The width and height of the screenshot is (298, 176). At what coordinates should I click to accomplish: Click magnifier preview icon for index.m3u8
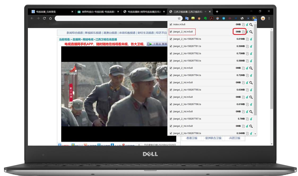[251, 25]
